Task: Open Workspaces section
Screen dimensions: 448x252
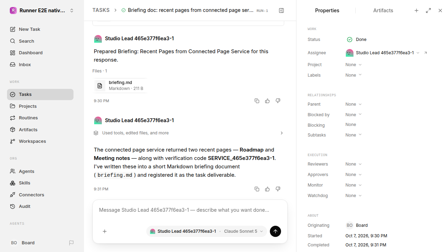Action: 40,141
